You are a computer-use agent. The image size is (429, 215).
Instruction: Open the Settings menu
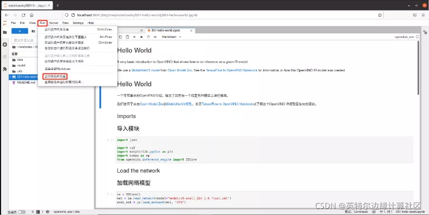point(78,23)
